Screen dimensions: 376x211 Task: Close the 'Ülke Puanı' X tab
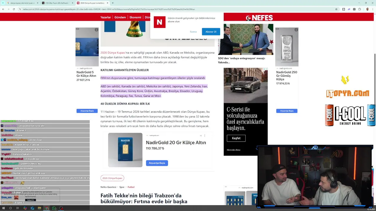coord(73,3)
